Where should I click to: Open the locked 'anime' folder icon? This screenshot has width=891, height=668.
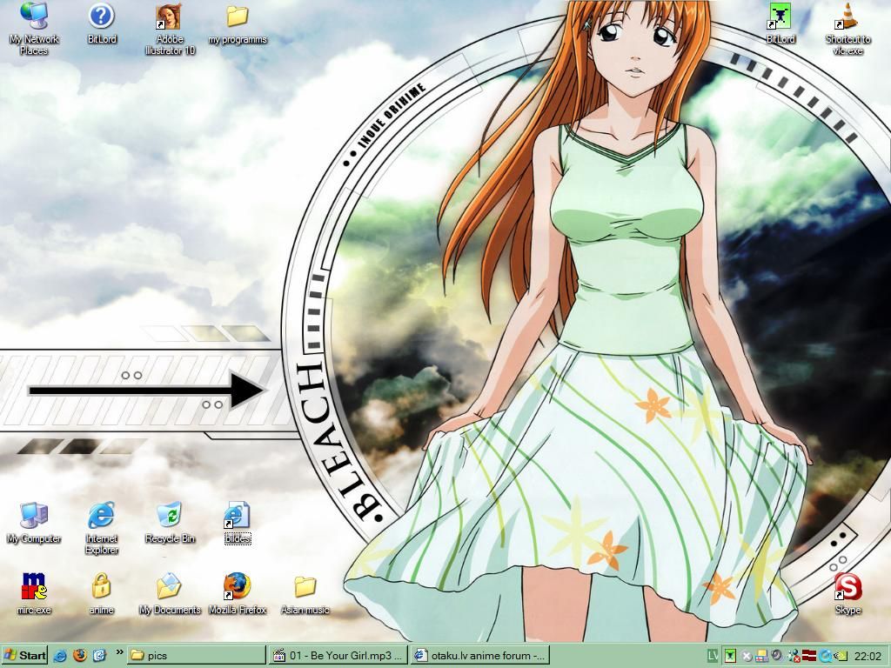pyautogui.click(x=101, y=593)
